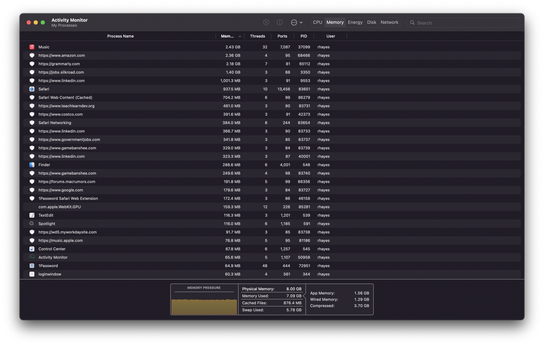Click the stop process (X) toolbar icon
Image resolution: width=544 pixels, height=346 pixels.
tap(266, 23)
